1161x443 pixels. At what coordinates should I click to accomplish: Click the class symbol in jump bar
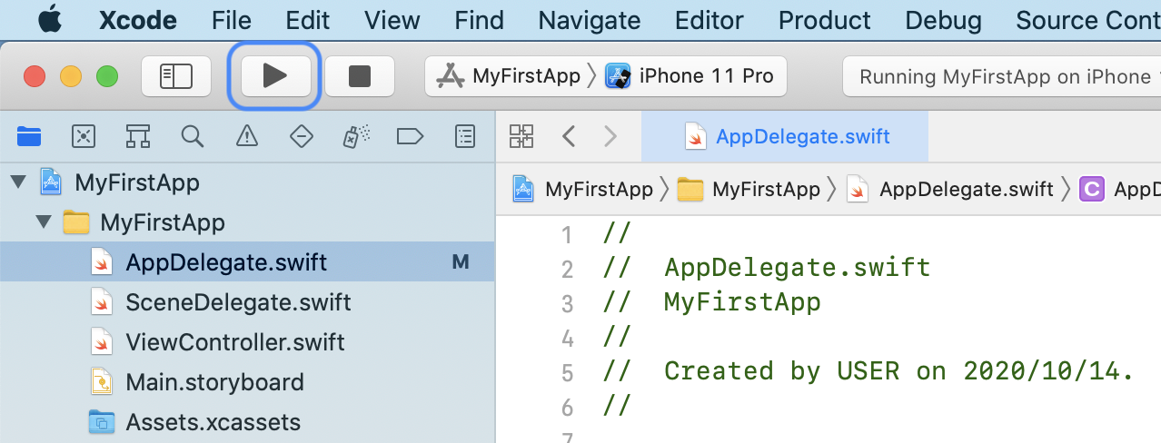pos(1119,189)
